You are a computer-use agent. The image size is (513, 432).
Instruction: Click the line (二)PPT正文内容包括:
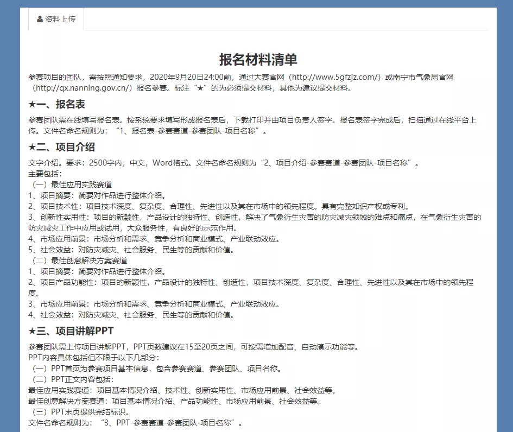click(71, 379)
